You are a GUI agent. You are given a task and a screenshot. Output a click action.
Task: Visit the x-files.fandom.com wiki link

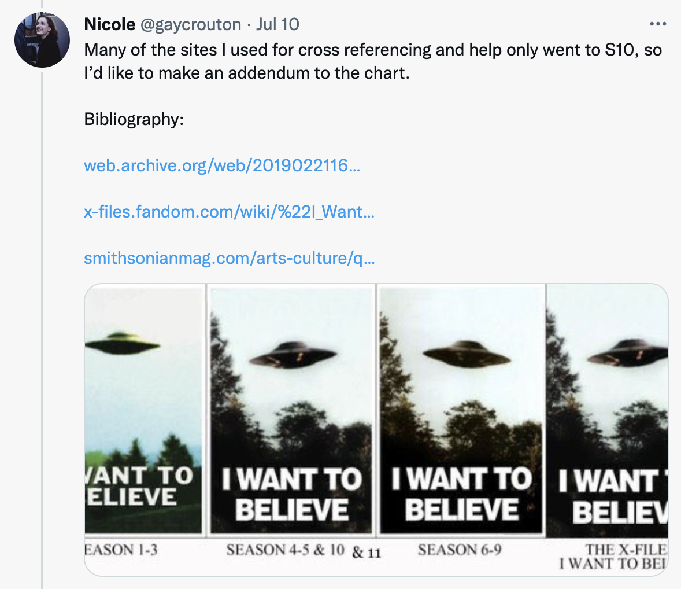coord(229,212)
